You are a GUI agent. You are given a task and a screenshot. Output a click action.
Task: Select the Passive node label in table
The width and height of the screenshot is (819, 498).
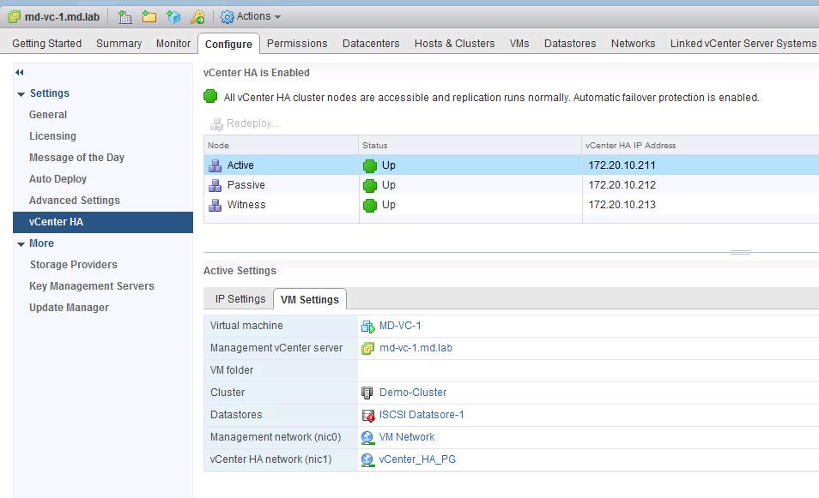coord(246,185)
